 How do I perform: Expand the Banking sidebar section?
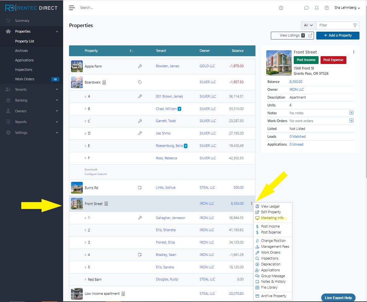57,100
